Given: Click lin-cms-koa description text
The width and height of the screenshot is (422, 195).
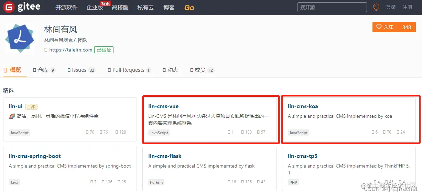Looking at the screenshot, I should point(340,116).
